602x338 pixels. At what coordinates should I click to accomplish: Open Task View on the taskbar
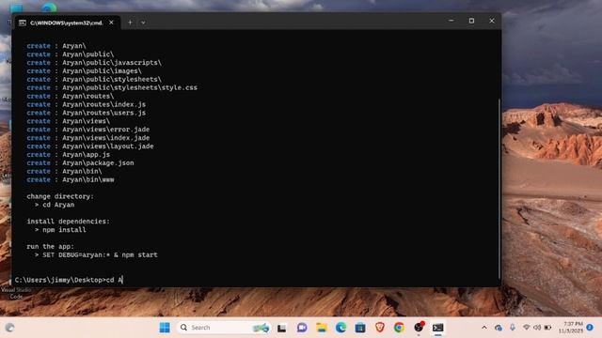[x=282, y=328]
